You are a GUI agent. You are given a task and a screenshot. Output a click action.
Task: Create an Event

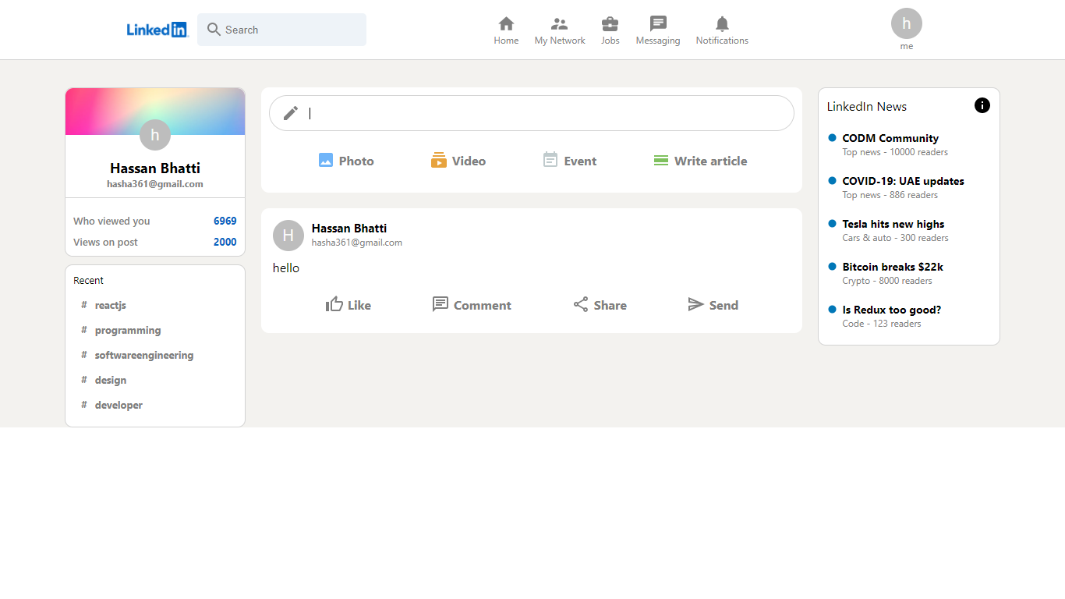[570, 161]
